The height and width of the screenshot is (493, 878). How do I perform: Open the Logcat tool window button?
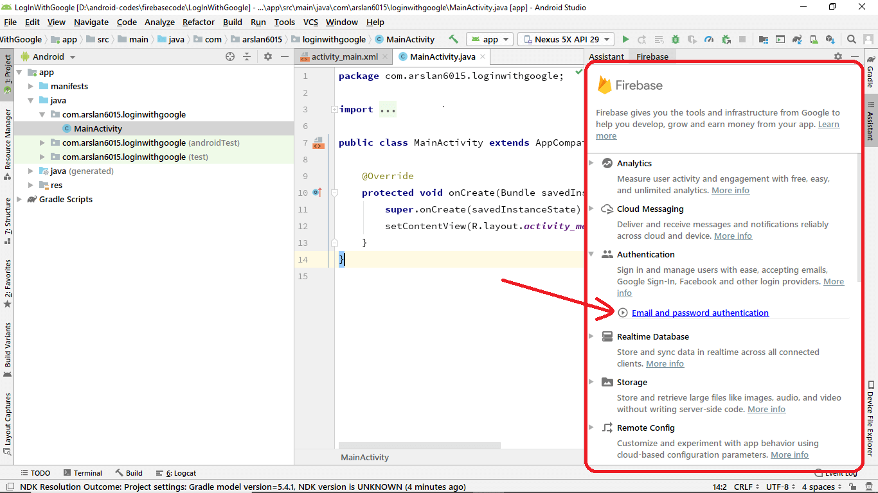click(175, 473)
